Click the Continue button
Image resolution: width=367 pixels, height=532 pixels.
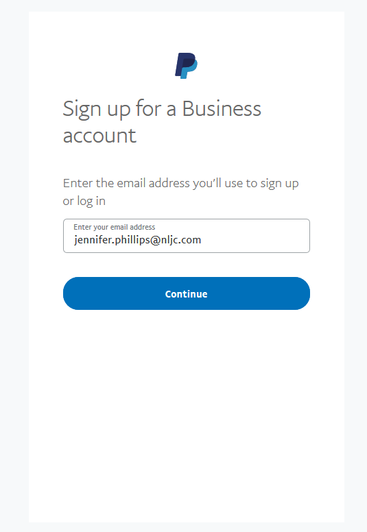(187, 293)
